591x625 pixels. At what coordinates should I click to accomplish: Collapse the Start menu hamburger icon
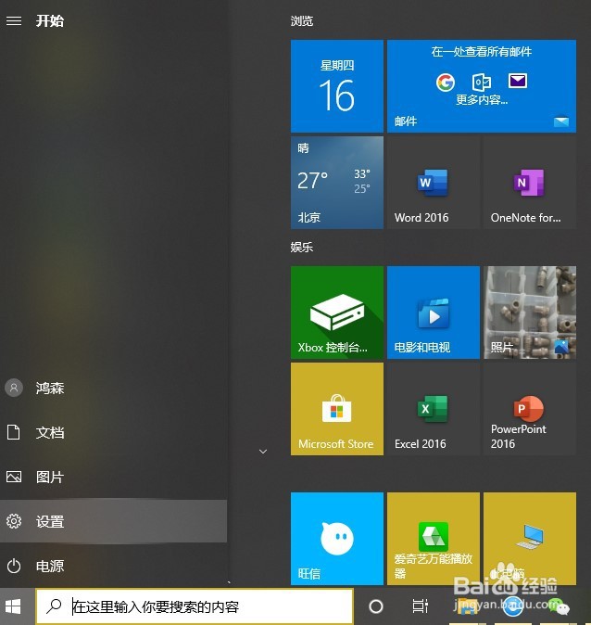pos(14,20)
